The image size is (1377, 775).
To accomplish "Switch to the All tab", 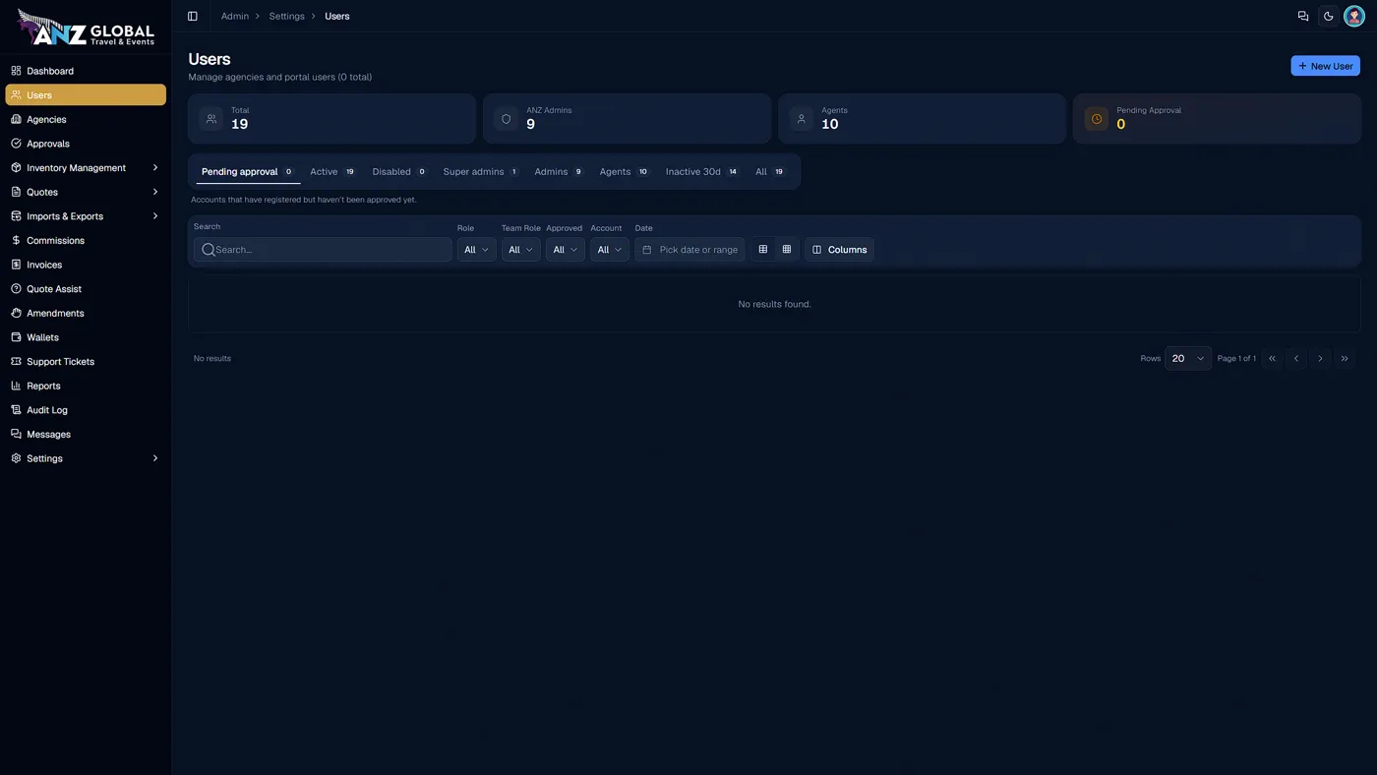I will pyautogui.click(x=770, y=172).
